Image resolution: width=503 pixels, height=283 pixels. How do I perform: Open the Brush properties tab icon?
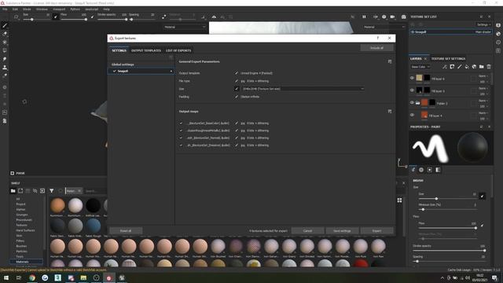point(413,170)
